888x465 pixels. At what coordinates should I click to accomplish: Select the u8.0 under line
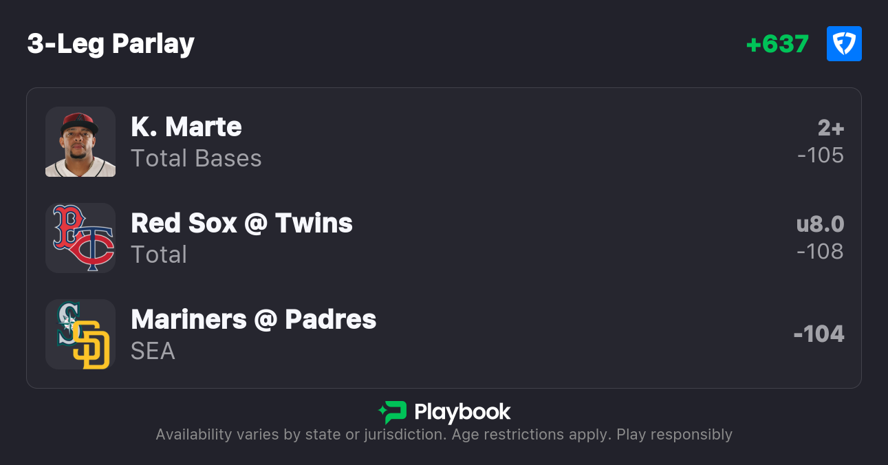pyautogui.click(x=820, y=224)
